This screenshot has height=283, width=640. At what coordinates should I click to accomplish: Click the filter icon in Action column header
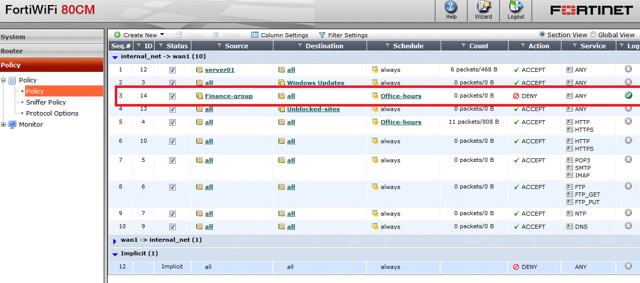tap(523, 46)
